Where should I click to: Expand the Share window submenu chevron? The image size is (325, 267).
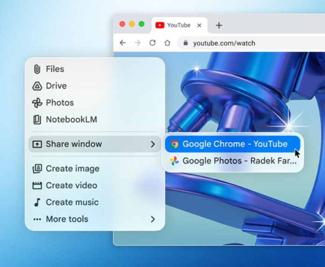pyautogui.click(x=153, y=144)
